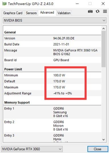This screenshot has height=153, width=109.
Task: Take a screenshot with the camera icon
Action: (90, 11)
